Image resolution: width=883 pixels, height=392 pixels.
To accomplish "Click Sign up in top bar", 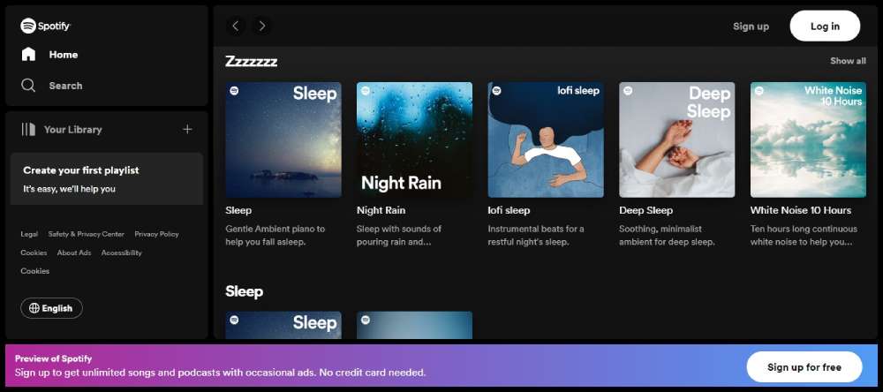I will pos(751,26).
